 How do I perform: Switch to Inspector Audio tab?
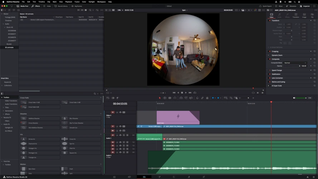[279, 15]
